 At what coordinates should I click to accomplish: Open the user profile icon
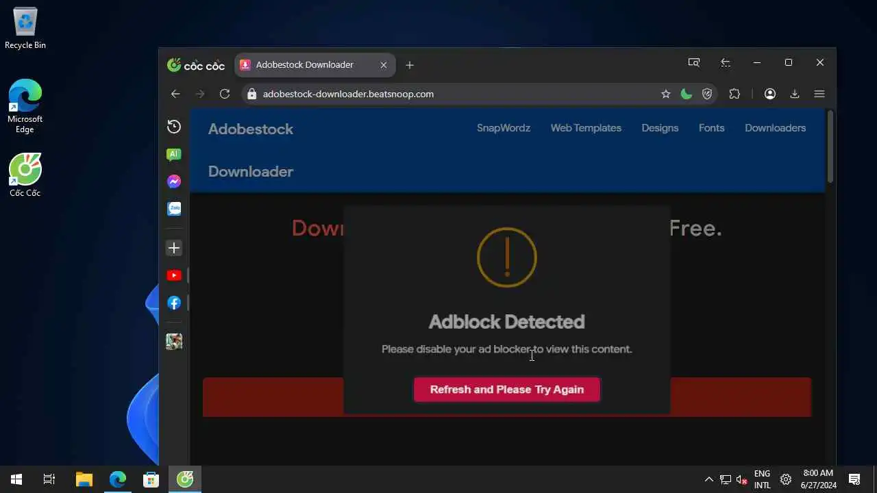point(770,94)
